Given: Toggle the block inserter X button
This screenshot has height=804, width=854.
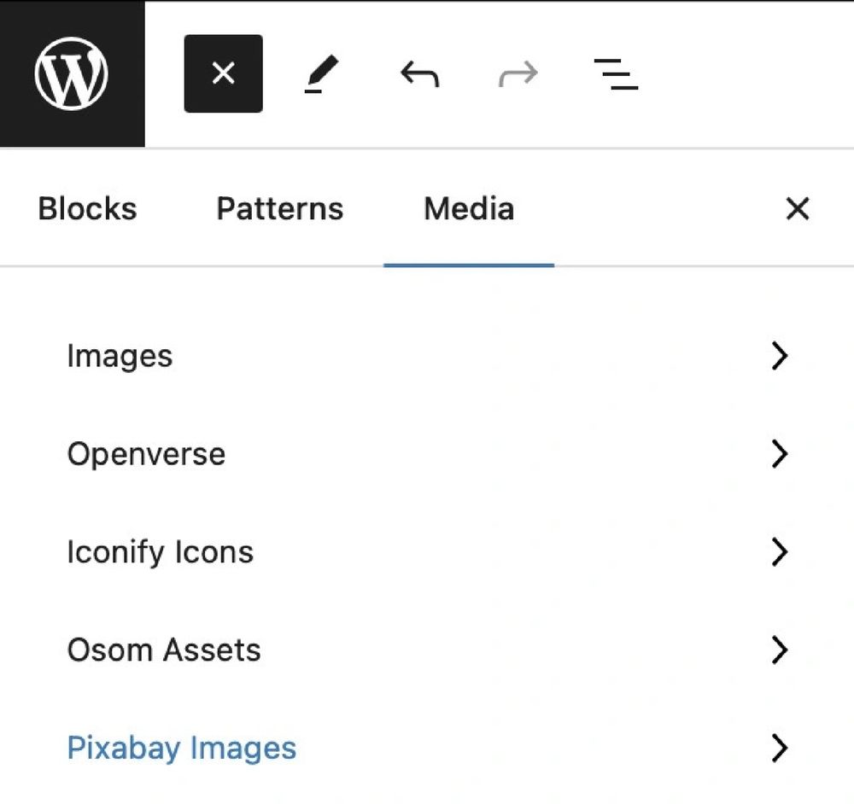Looking at the screenshot, I should pyautogui.click(x=223, y=73).
